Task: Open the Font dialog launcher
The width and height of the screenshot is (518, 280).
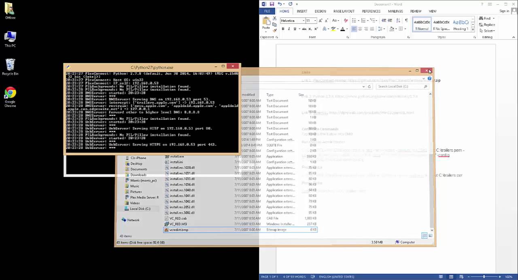Action: (x=348, y=37)
